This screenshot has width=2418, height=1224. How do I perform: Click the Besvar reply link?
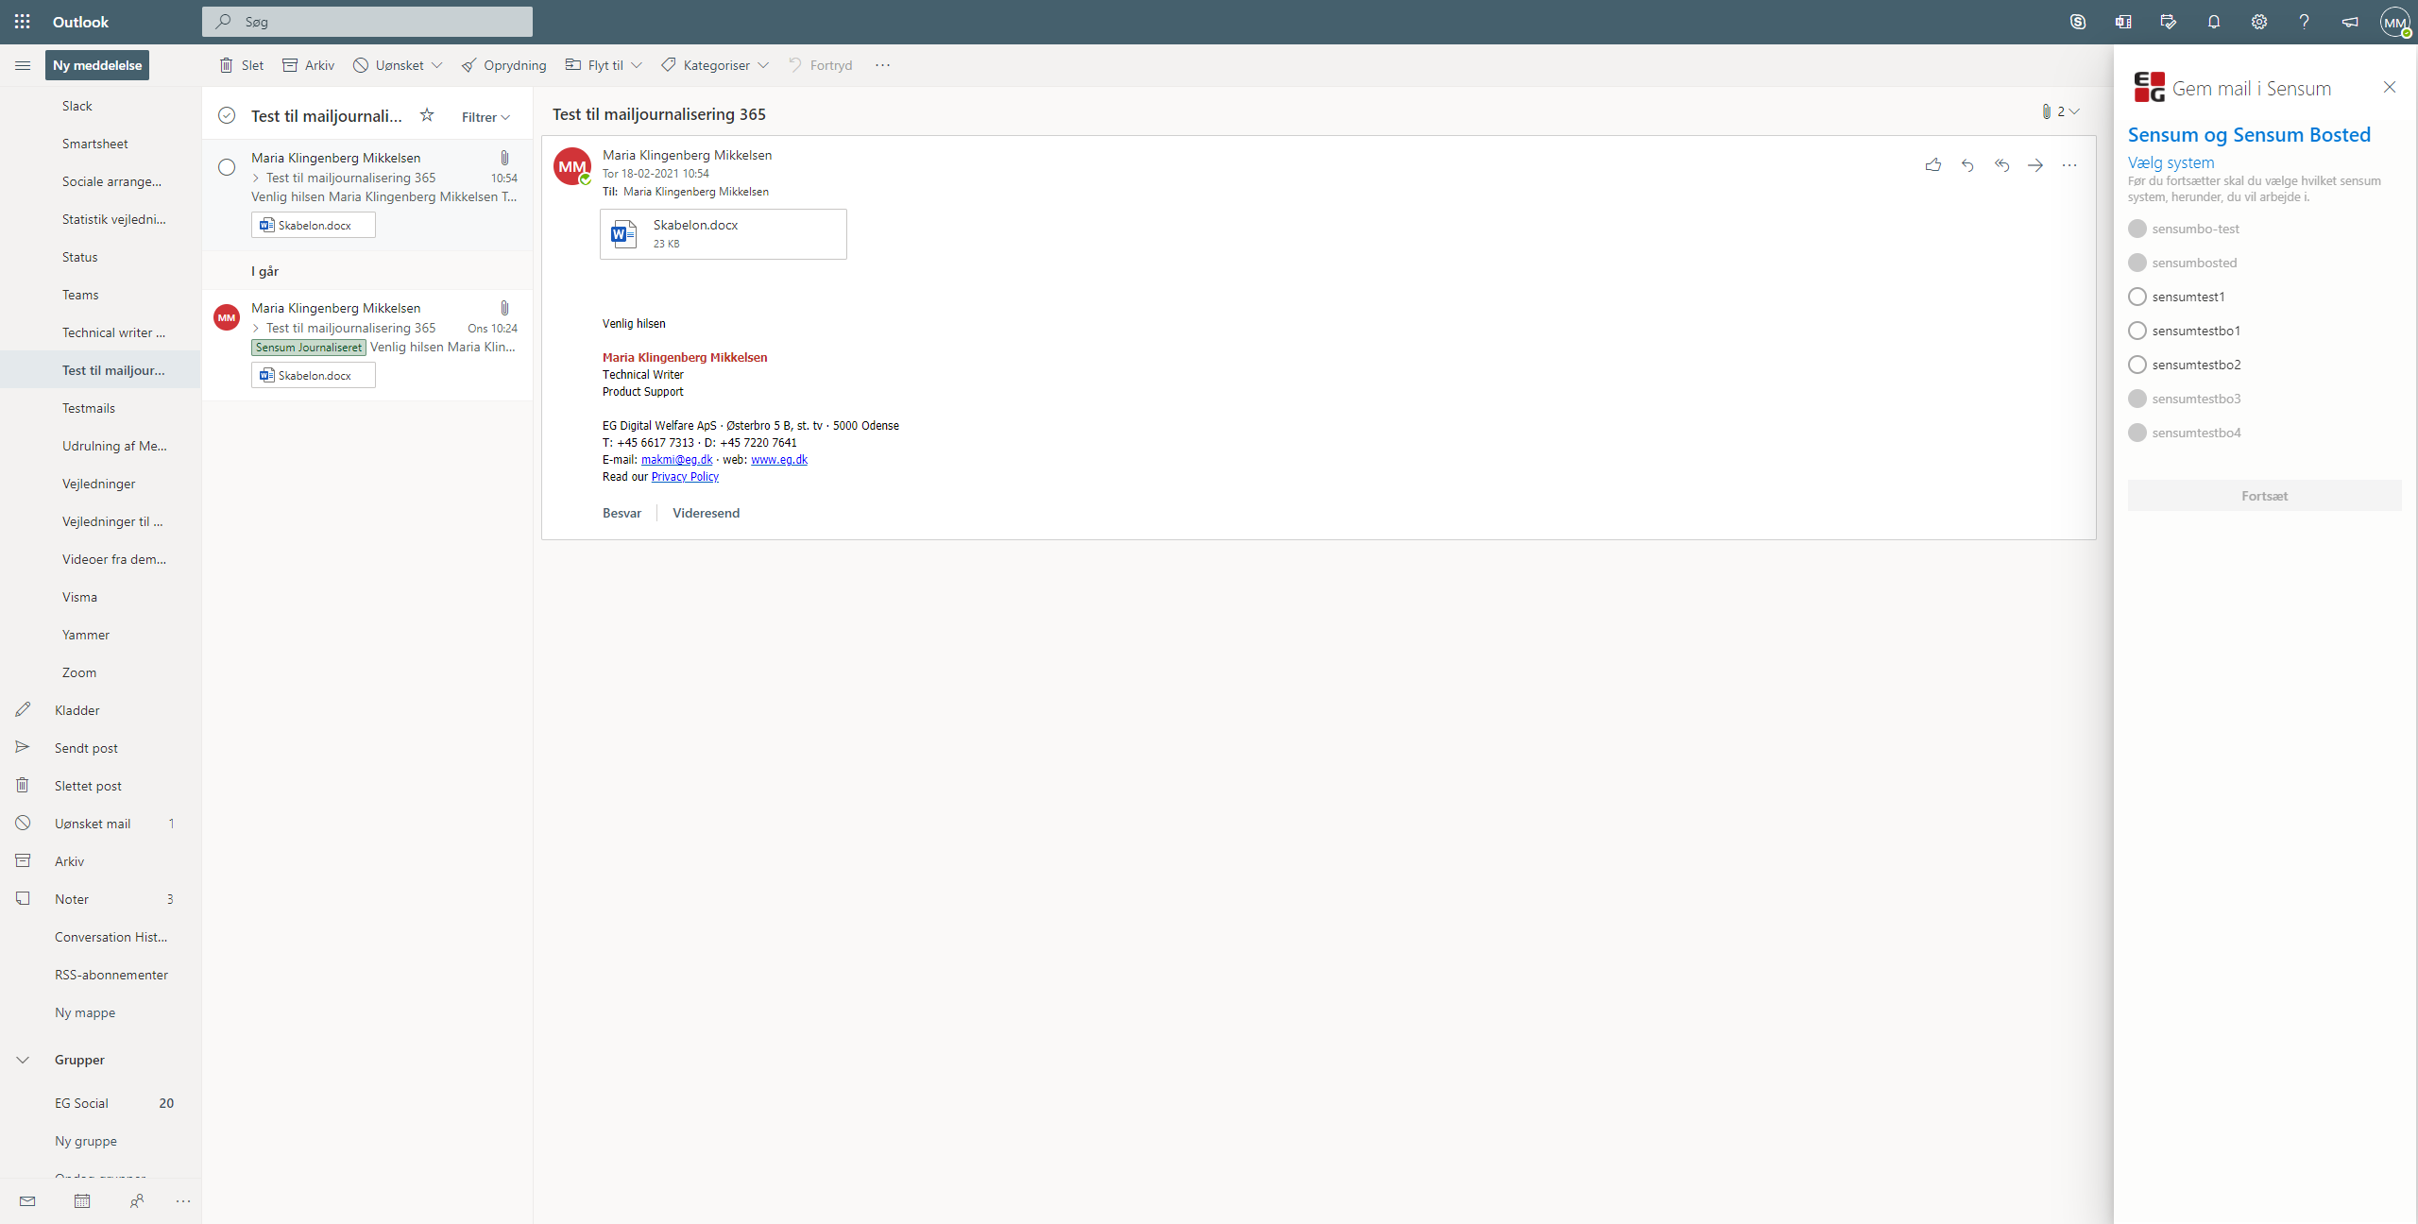[622, 513]
